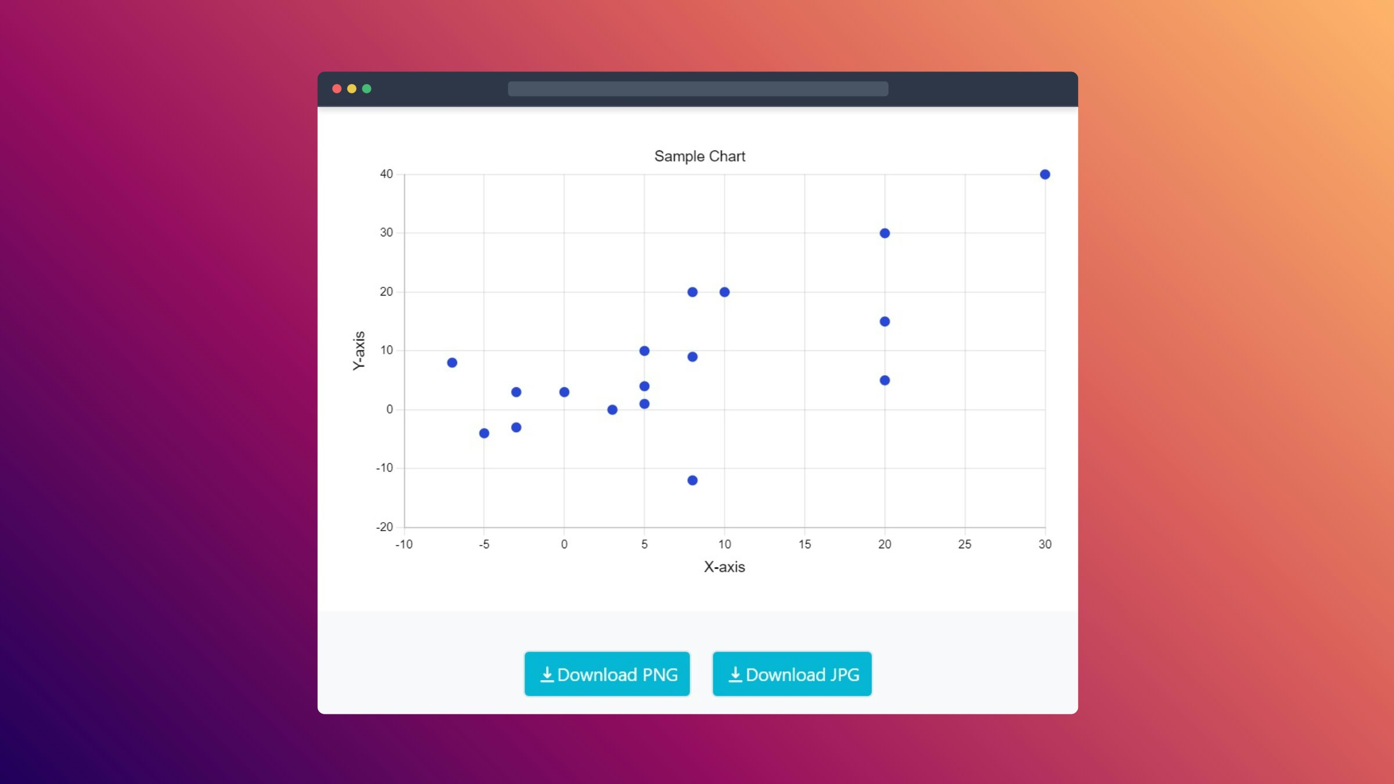This screenshot has width=1394, height=784.
Task: Click the Y-axis label text
Action: point(359,349)
